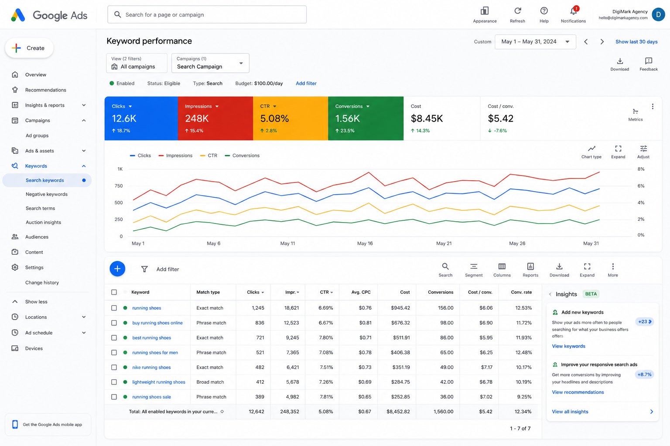Toggle the Impressions legend color line

coord(161,155)
